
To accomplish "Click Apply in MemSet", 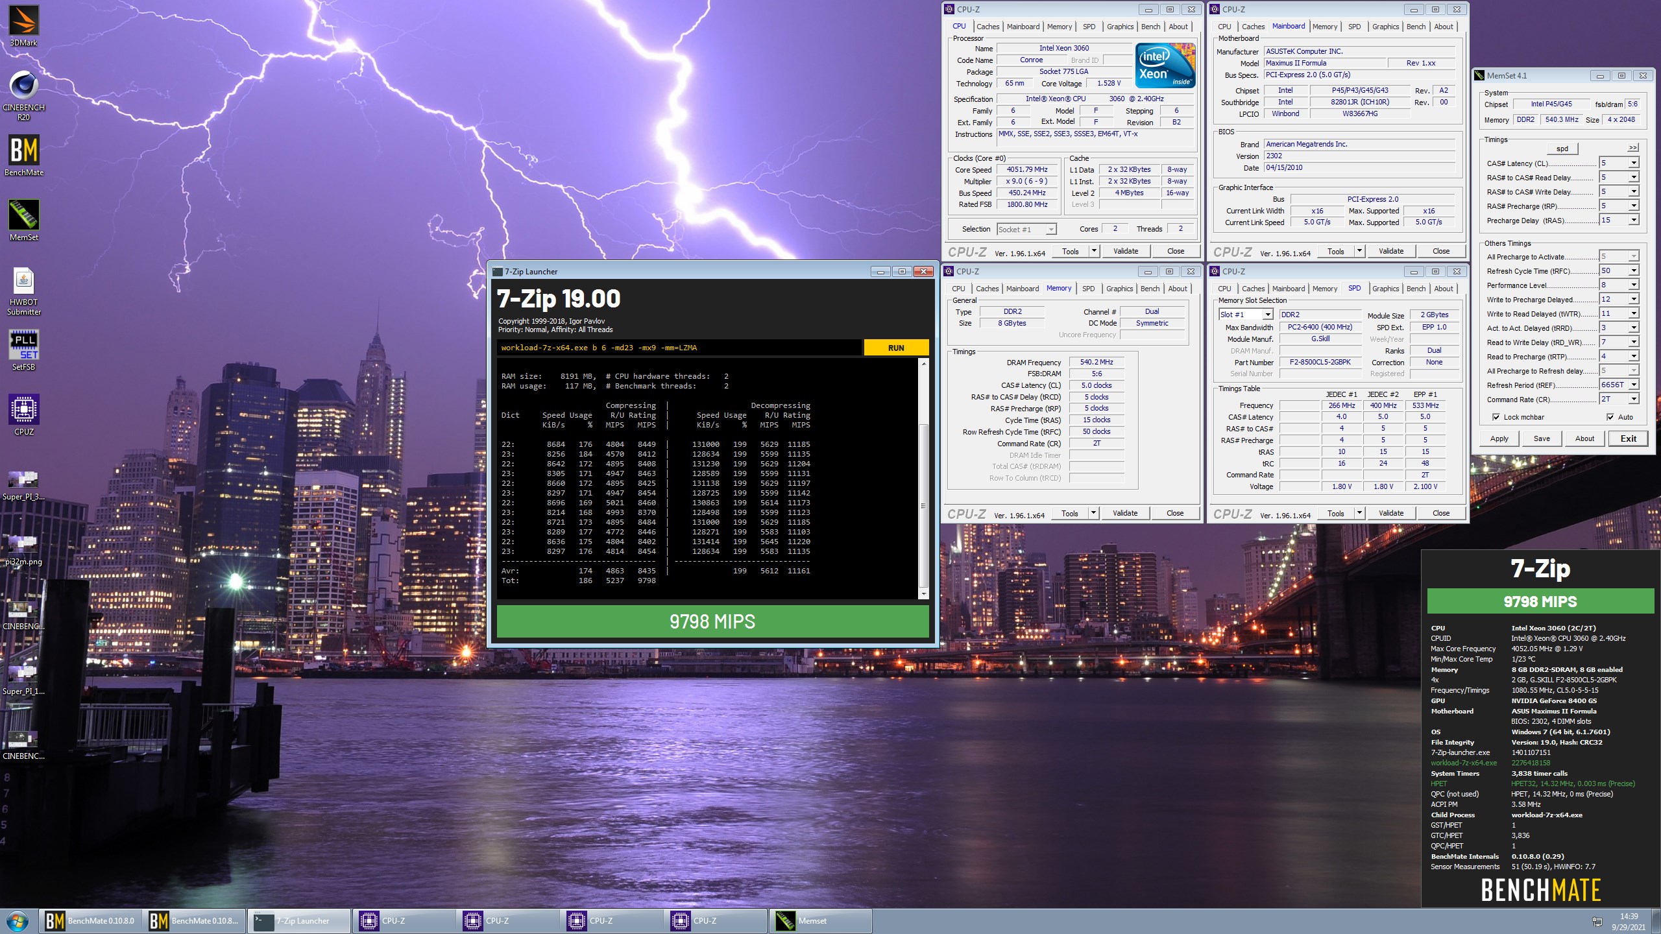I will coord(1499,438).
